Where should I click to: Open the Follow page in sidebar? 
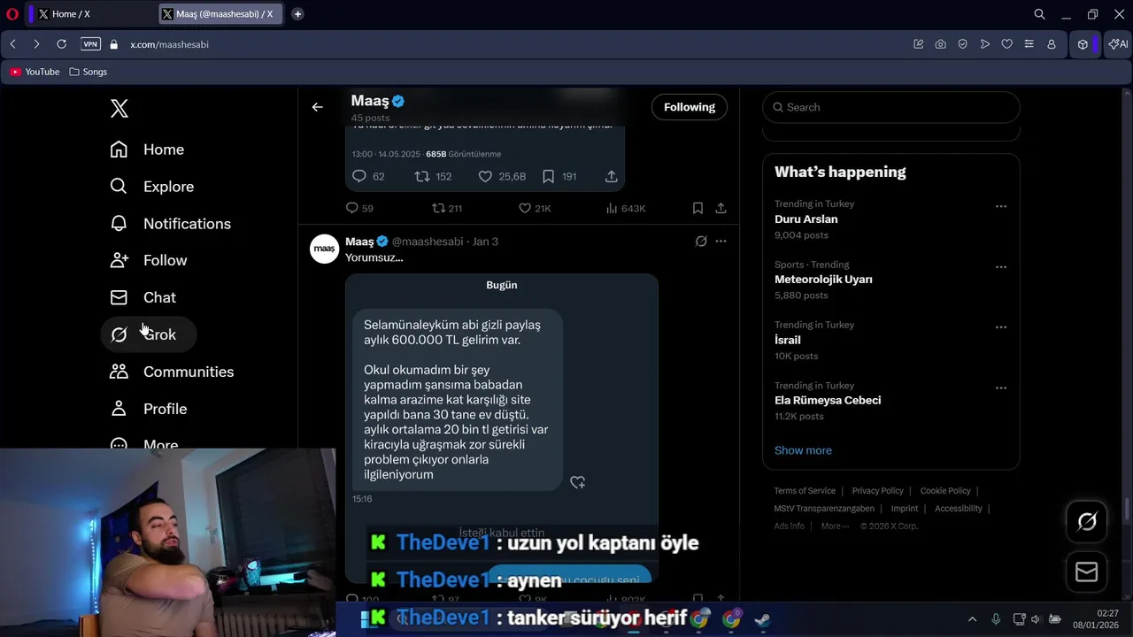(x=149, y=260)
